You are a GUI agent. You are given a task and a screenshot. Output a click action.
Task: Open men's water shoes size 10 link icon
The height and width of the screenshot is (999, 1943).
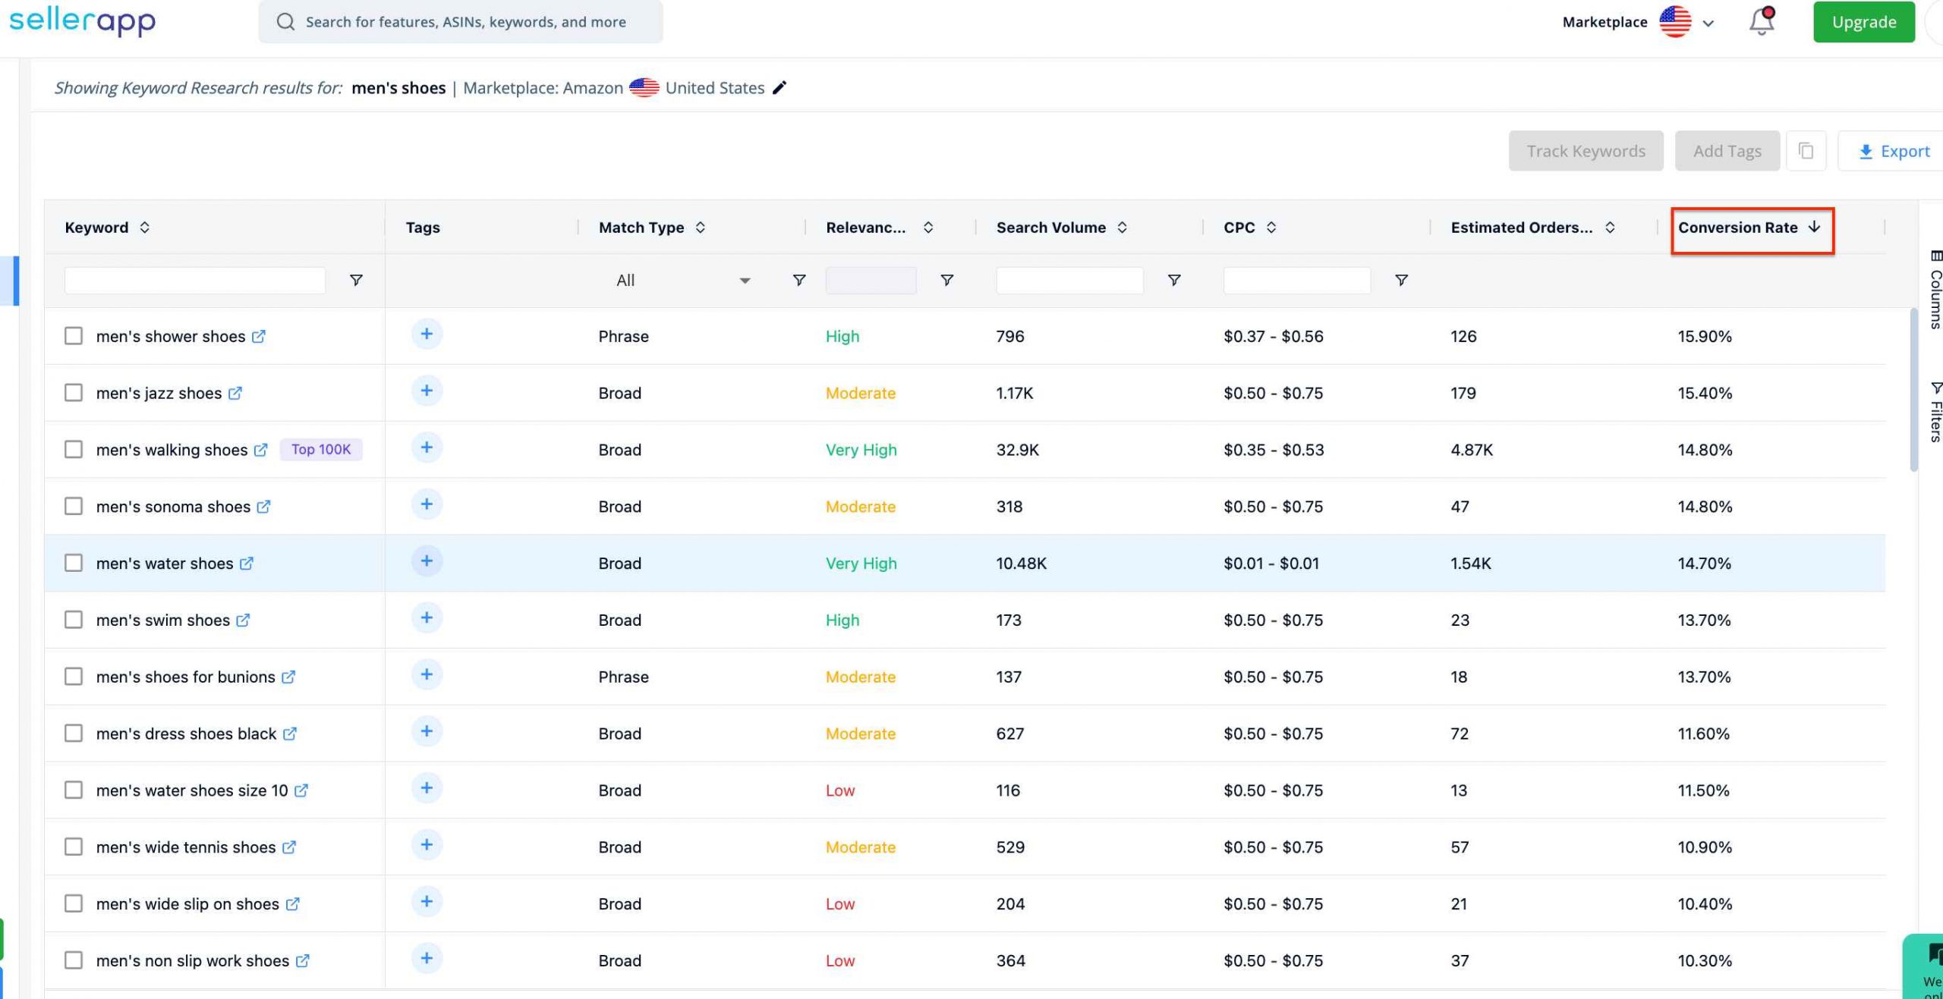(301, 790)
